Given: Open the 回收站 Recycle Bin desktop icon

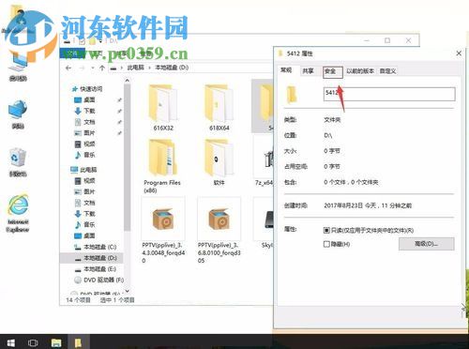Looking at the screenshot, I should (18, 162).
